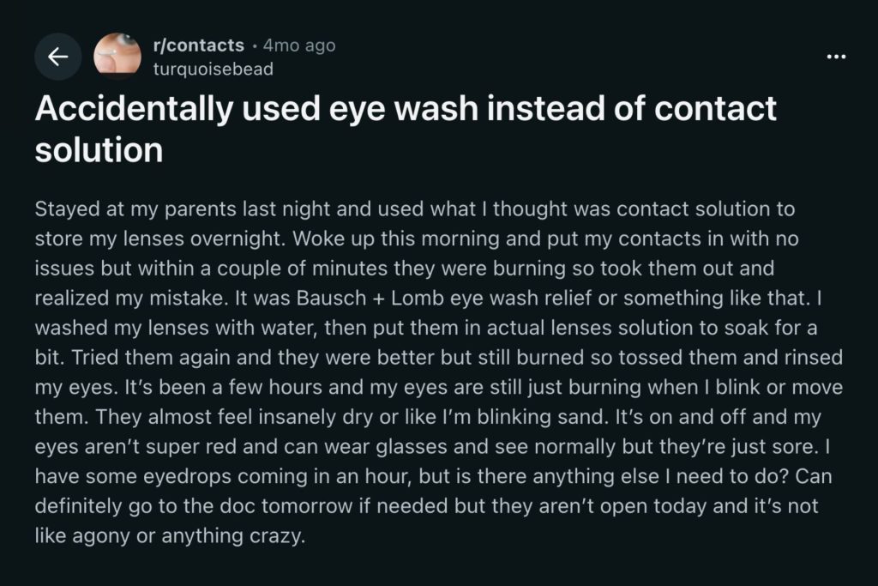
Task: Click the overflow ellipsis in the top right
Action: pyautogui.click(x=836, y=55)
